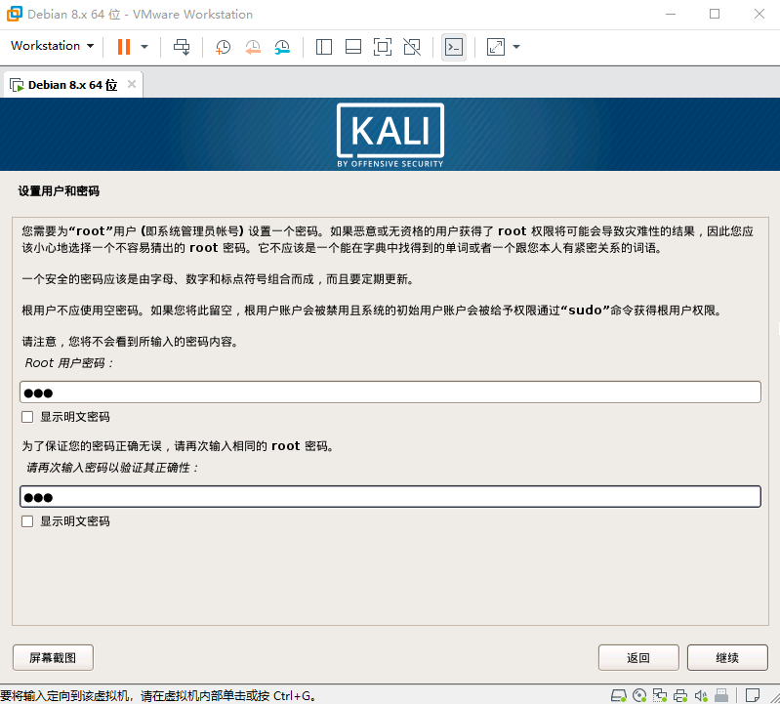Image resolution: width=780 pixels, height=704 pixels.
Task: Click the KALI logo banner
Action: (390, 135)
